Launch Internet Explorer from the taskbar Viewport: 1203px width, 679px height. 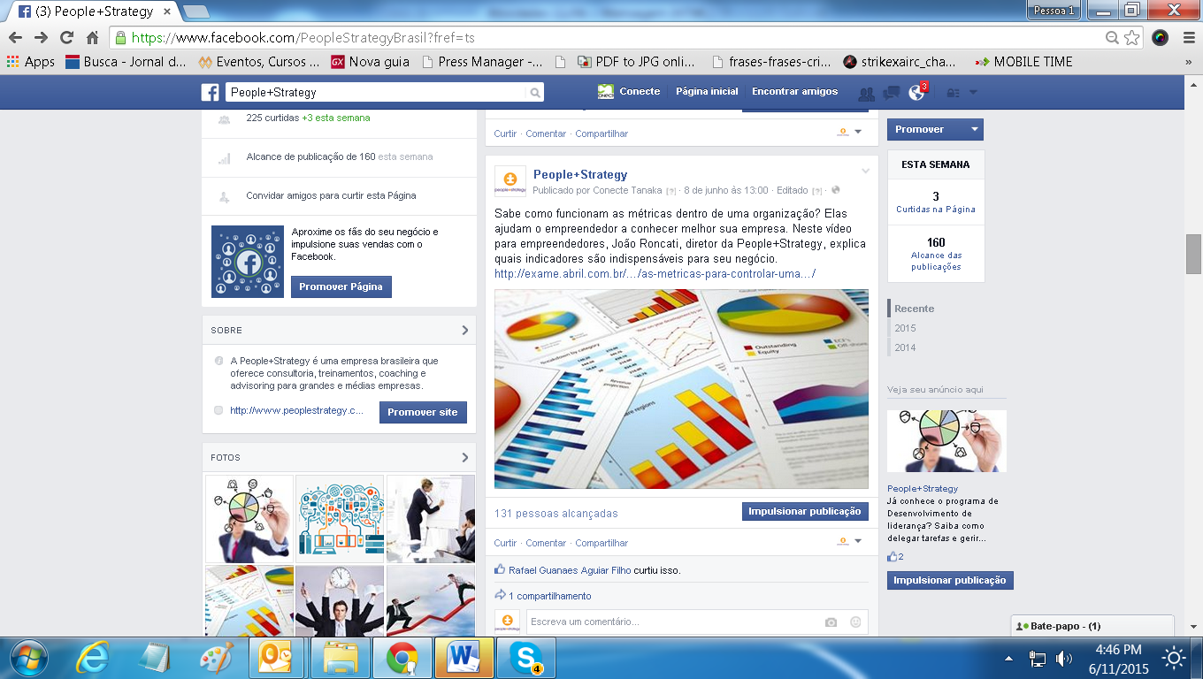[x=92, y=658]
